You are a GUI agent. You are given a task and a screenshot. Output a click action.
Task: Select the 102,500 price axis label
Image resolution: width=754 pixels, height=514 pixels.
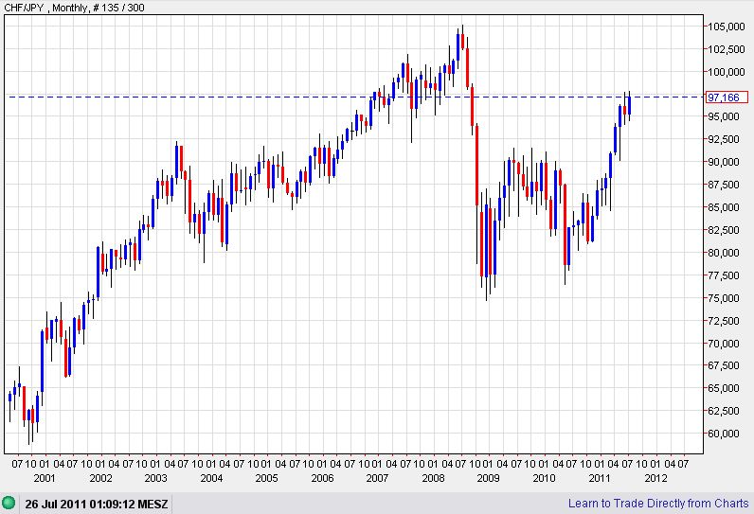coord(727,49)
